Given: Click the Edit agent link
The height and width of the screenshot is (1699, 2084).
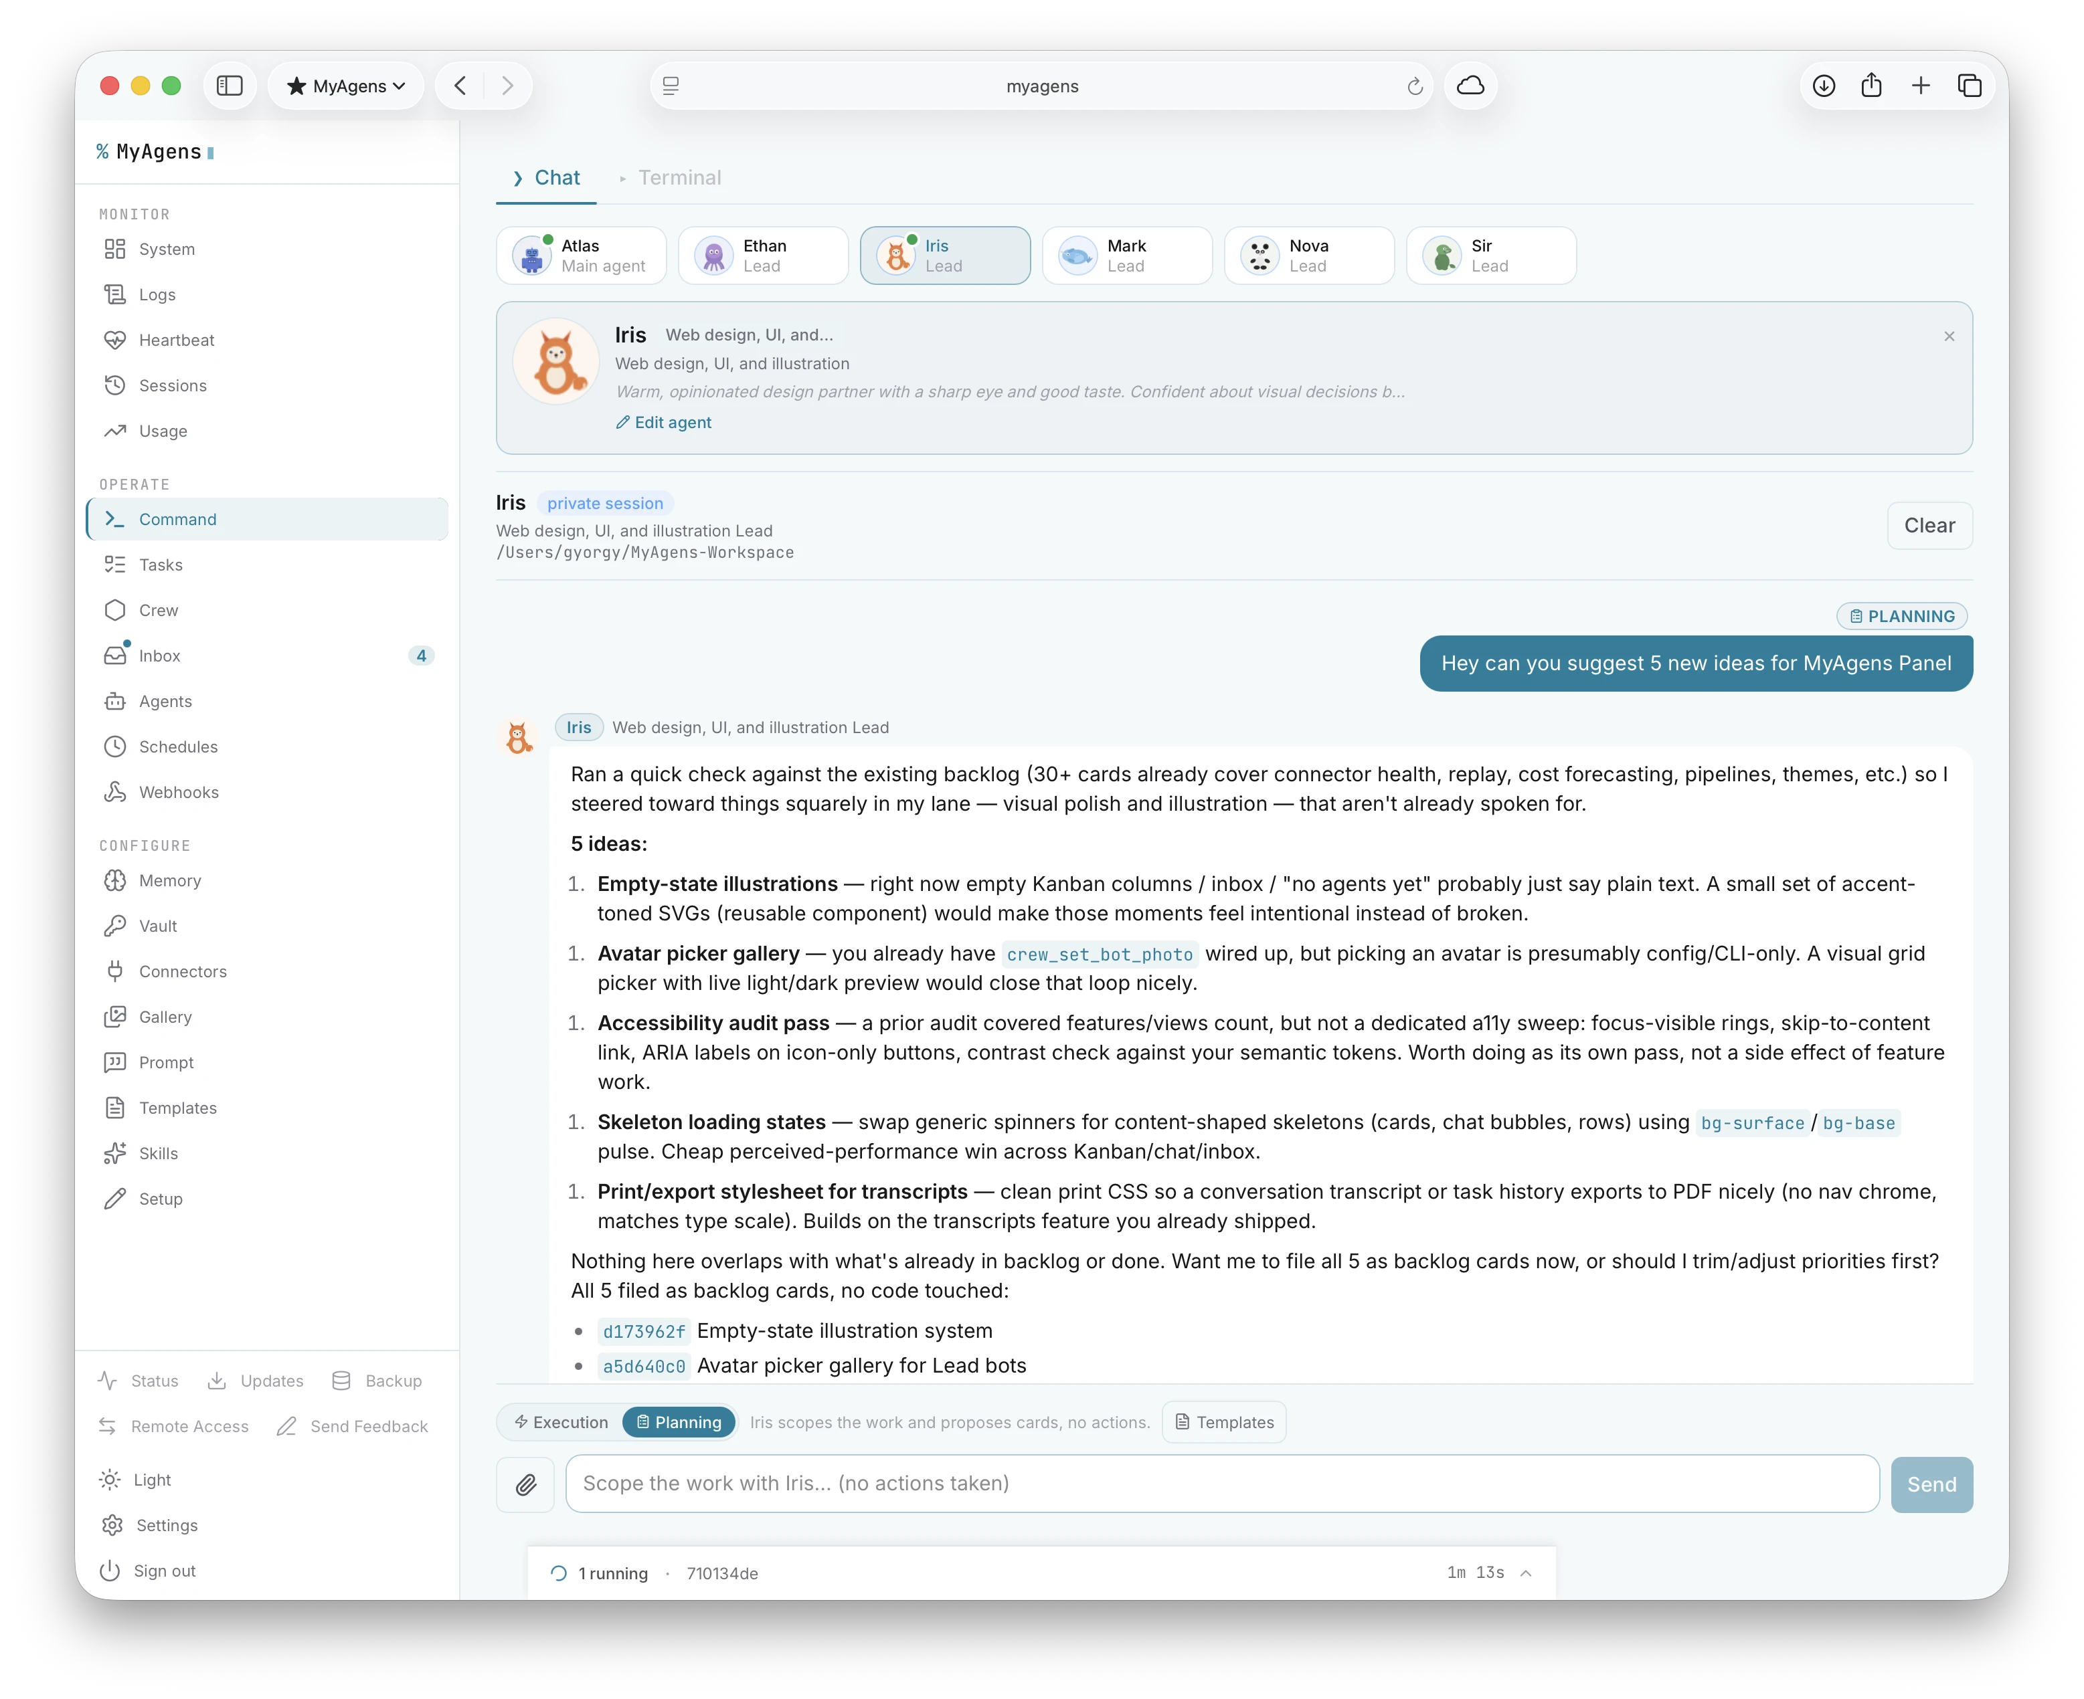Looking at the screenshot, I should (663, 423).
